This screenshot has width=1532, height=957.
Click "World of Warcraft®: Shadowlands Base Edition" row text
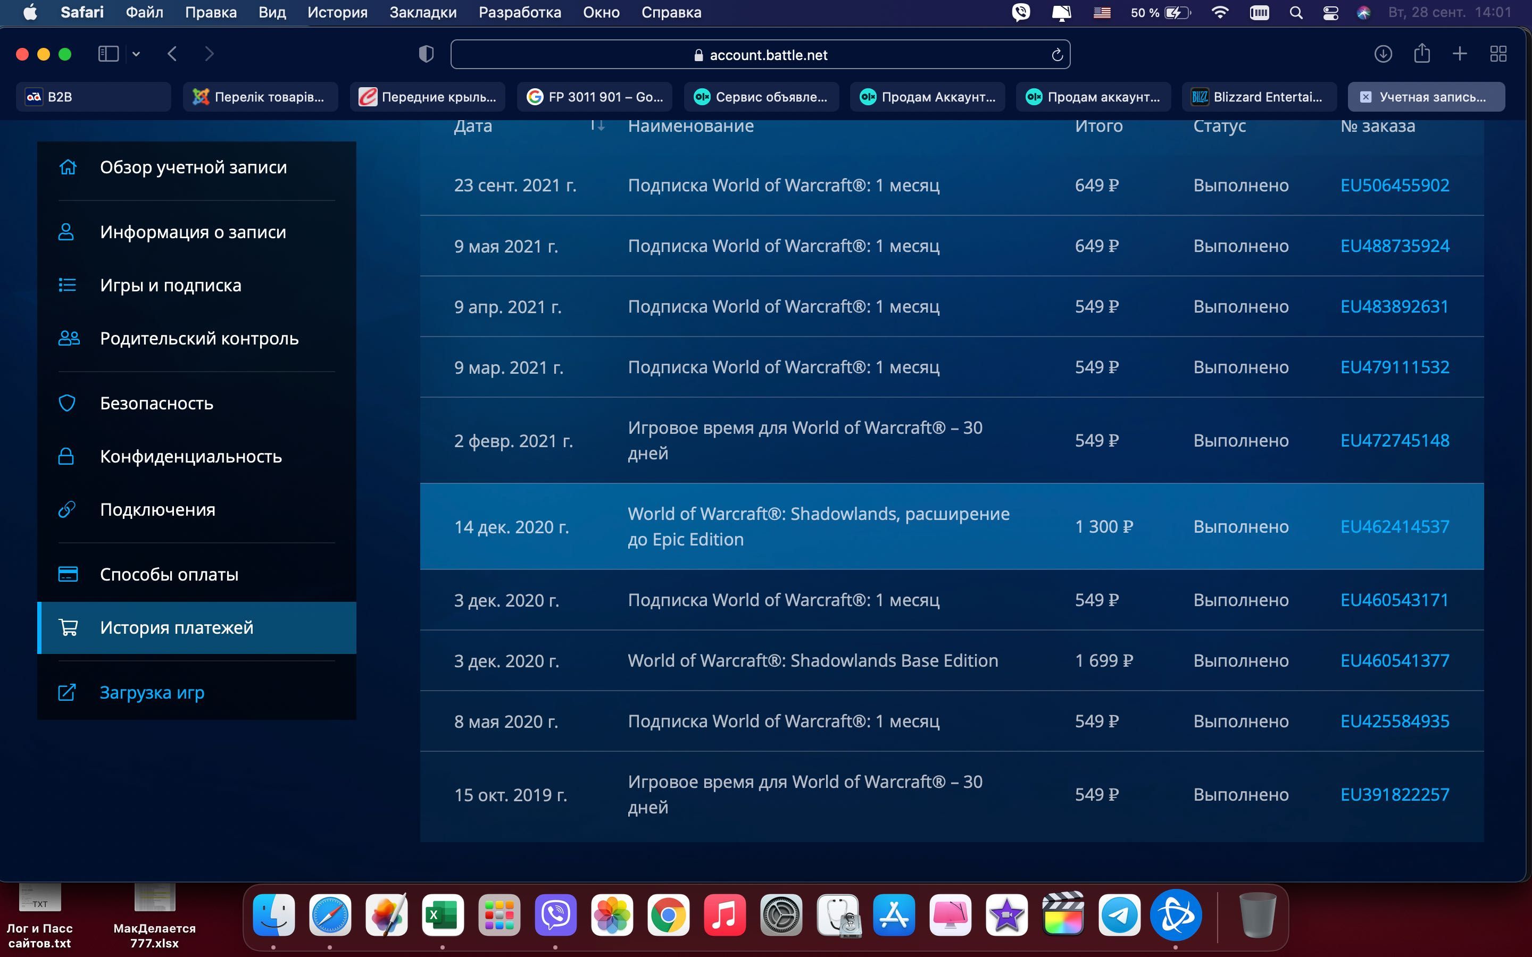pyautogui.click(x=813, y=661)
